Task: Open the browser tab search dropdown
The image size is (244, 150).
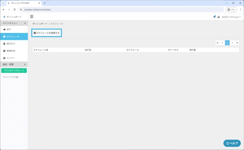Action: (3, 3)
